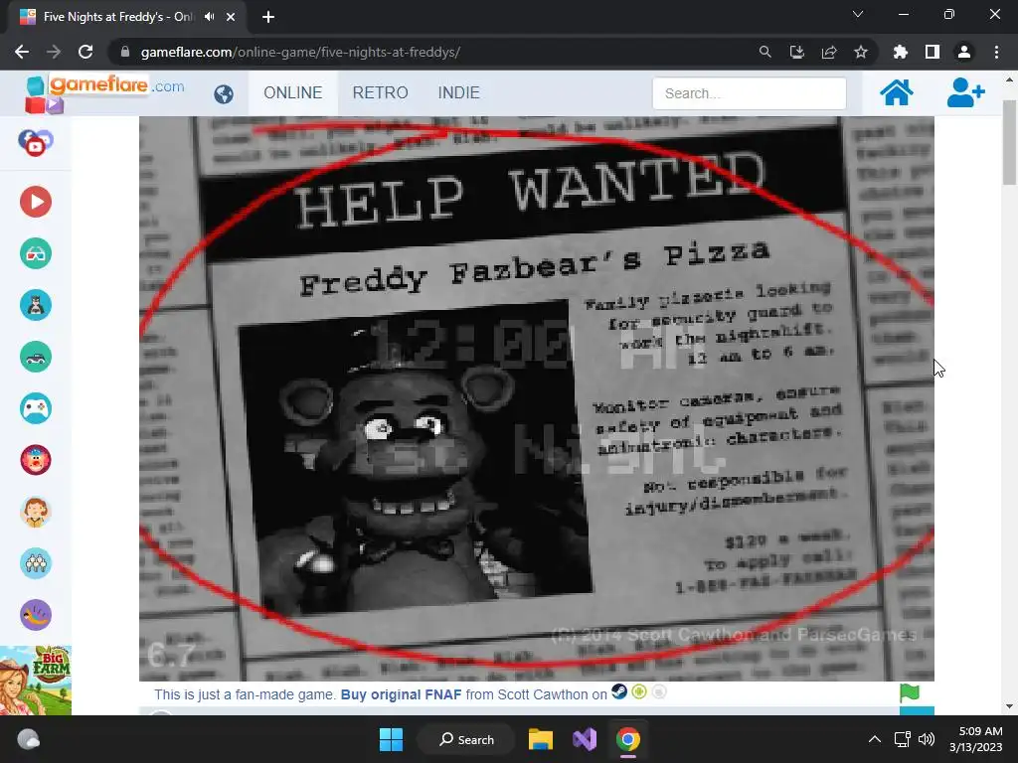Click the page vertical scrollbar thumb
The width and height of the screenshot is (1018, 763).
point(1009,143)
